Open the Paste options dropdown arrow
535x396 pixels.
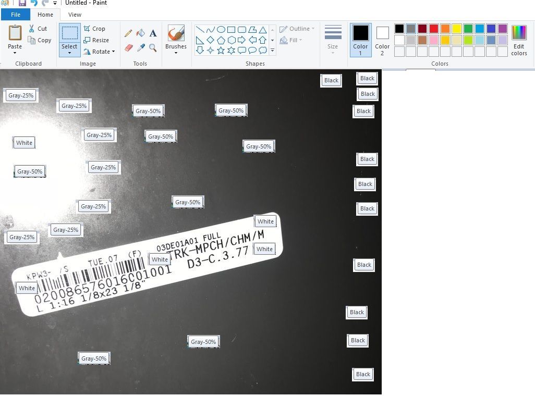15,53
